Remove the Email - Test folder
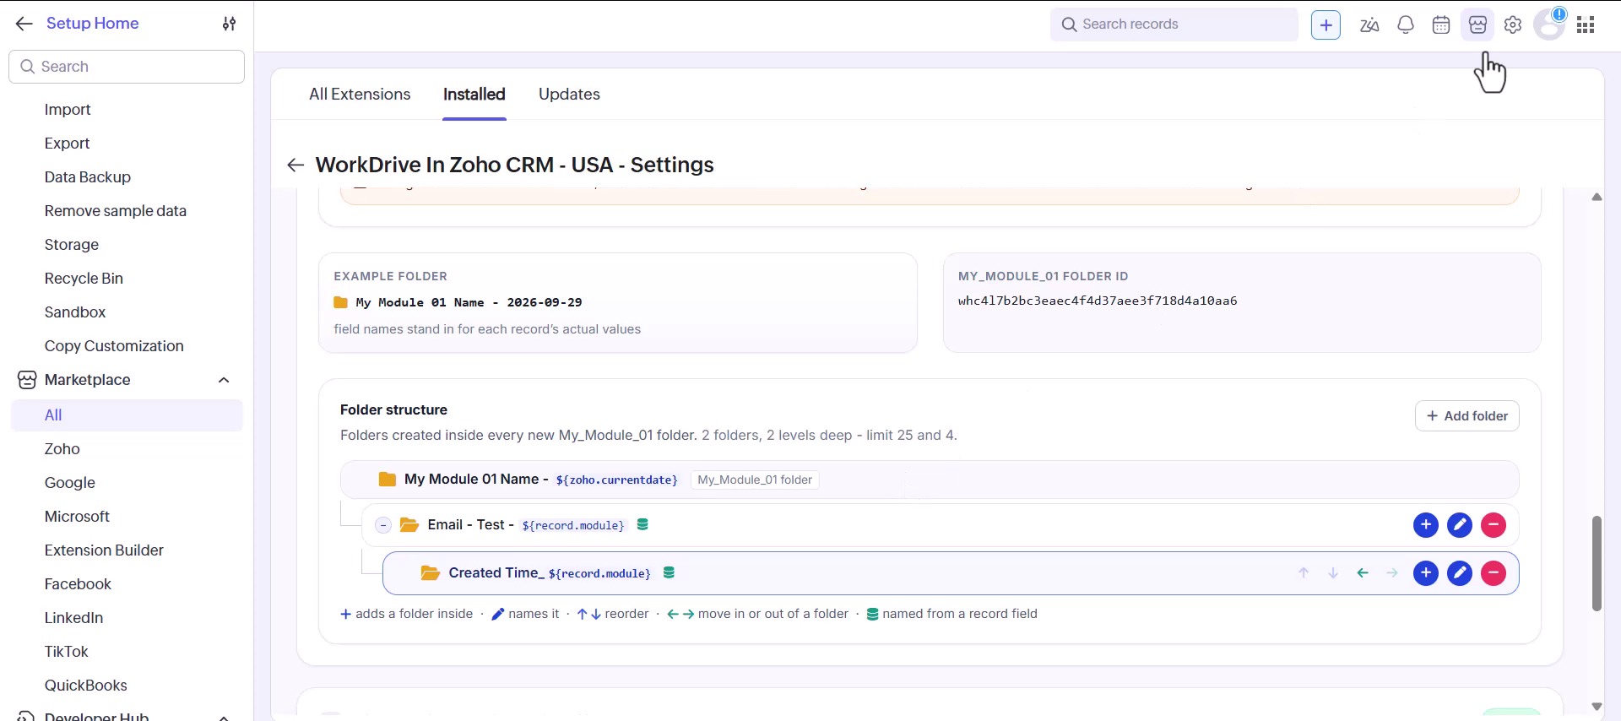 (1494, 525)
